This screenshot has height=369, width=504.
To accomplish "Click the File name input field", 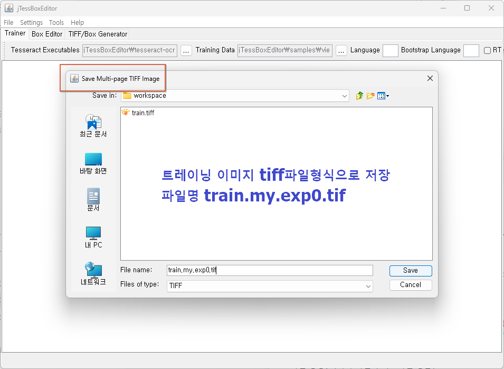I will pos(270,270).
